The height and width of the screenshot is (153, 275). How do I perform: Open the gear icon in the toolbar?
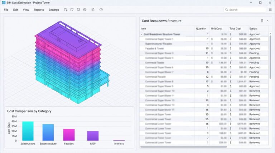click(x=85, y=10)
